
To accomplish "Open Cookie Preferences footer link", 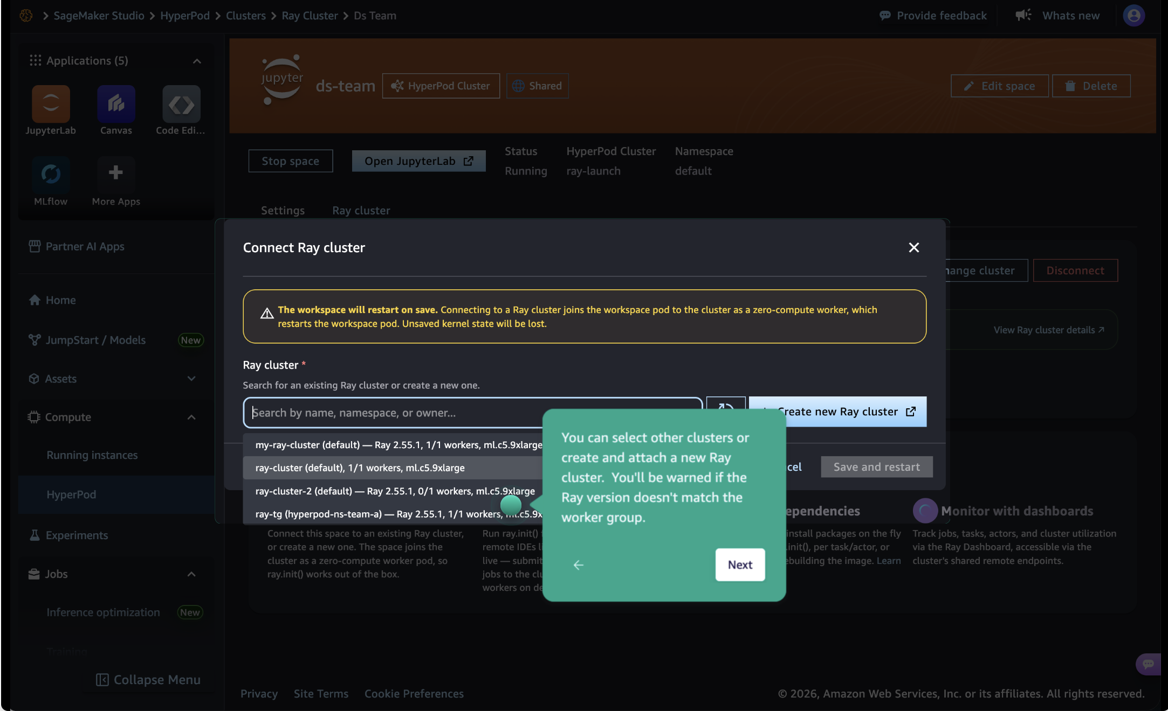I will [414, 694].
